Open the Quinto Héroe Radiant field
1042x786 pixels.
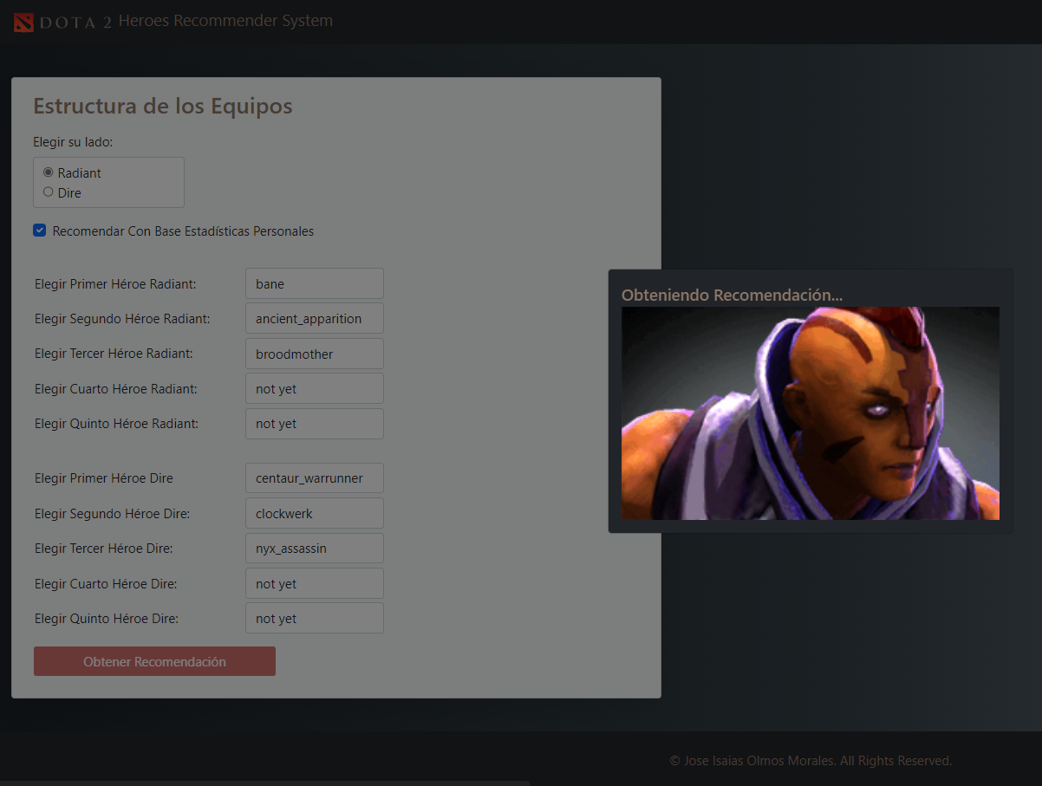(315, 424)
